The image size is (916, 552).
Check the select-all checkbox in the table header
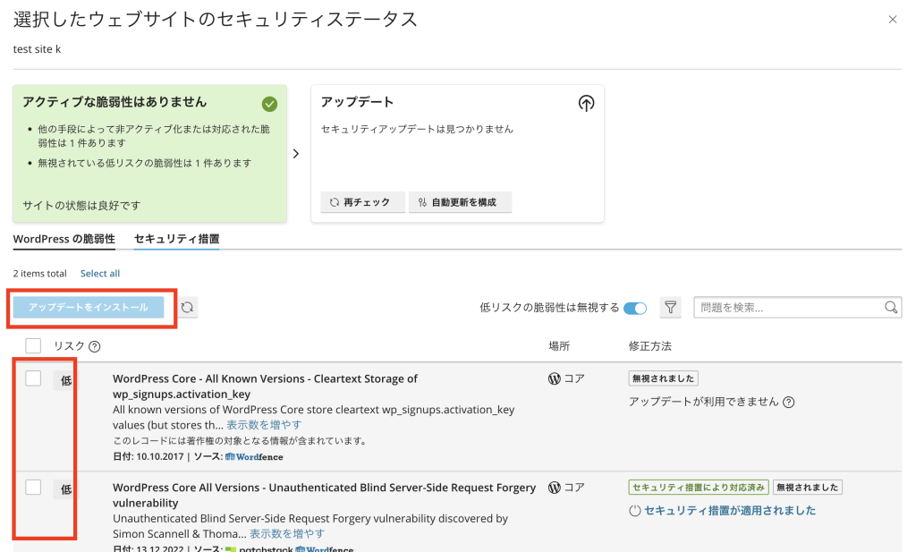pos(33,346)
